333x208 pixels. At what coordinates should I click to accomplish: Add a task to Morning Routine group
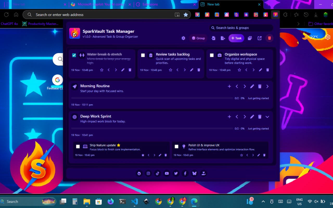[229, 86]
